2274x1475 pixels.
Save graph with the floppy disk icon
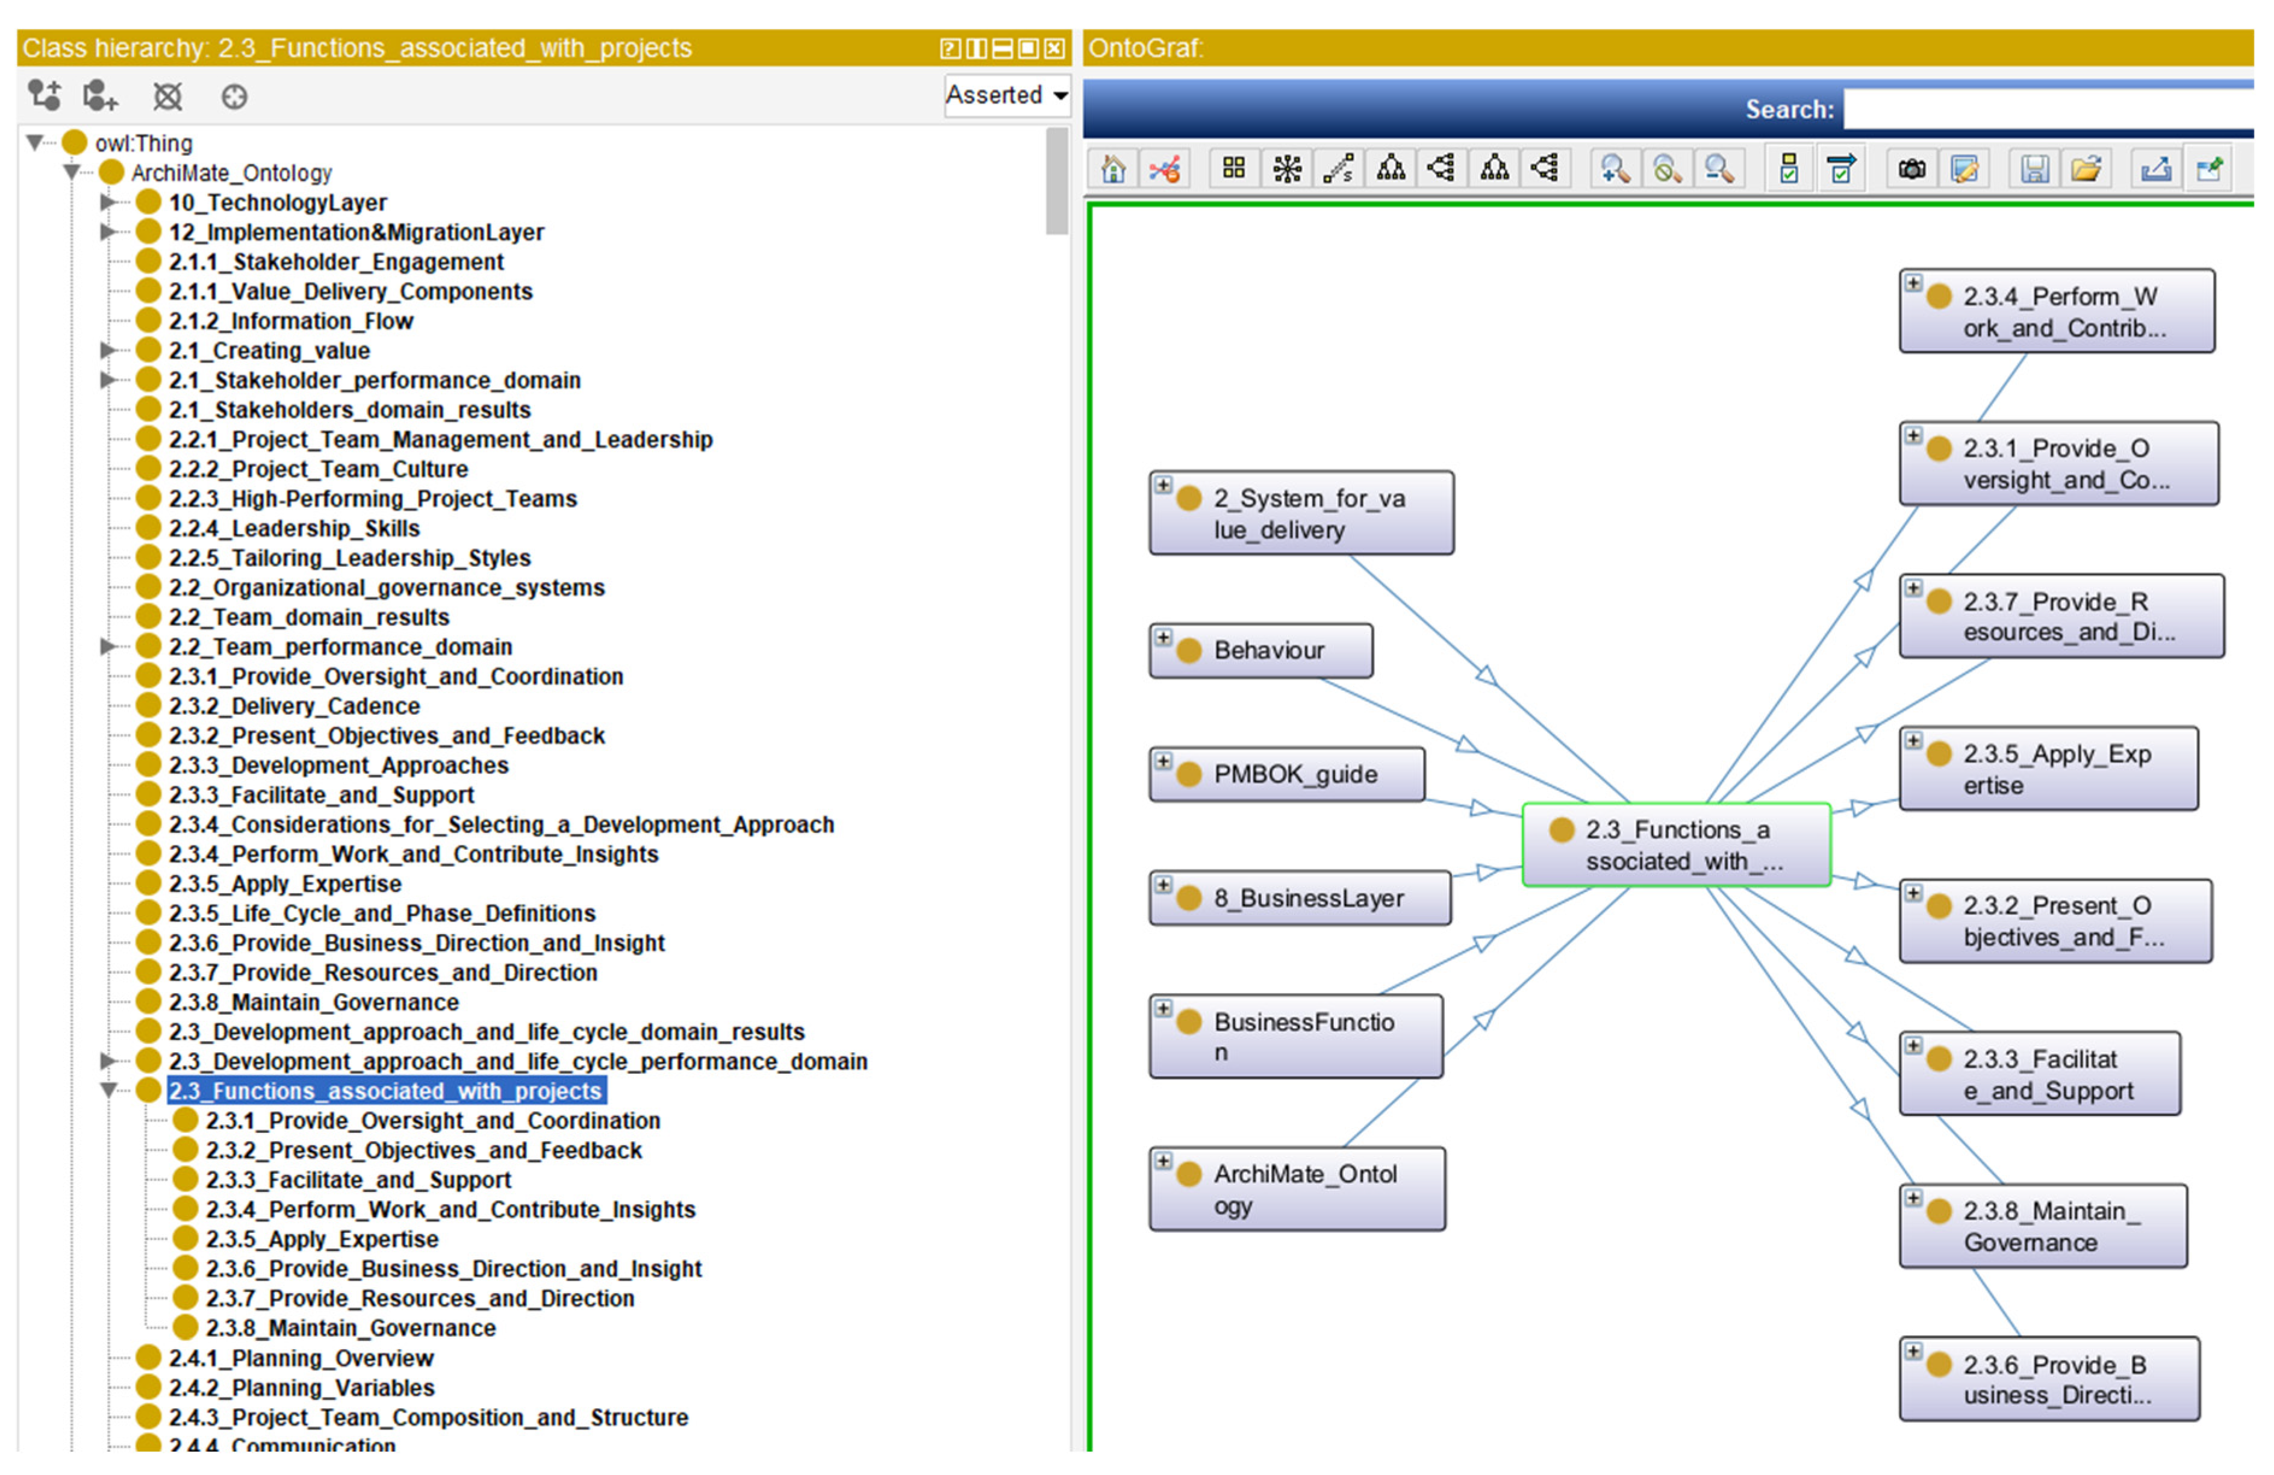[x=2034, y=170]
